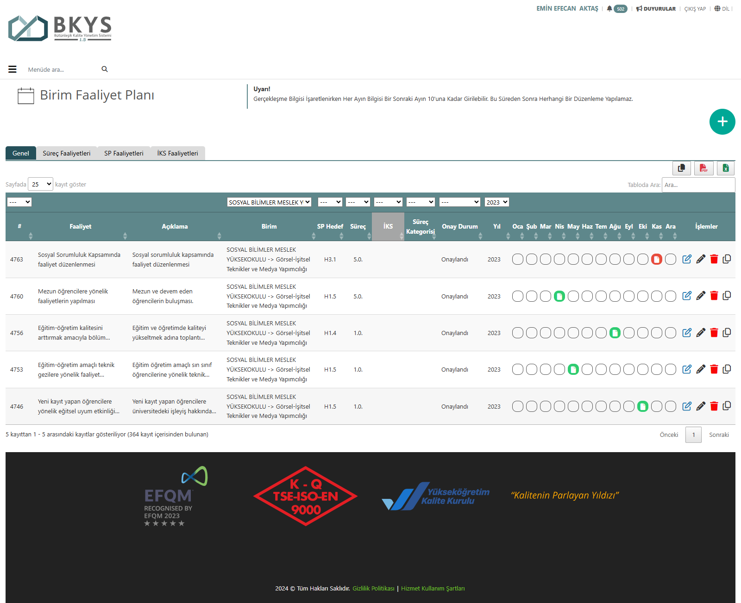Toggle the January circle for activity 4756
The width and height of the screenshot is (741, 603).
(x=517, y=333)
